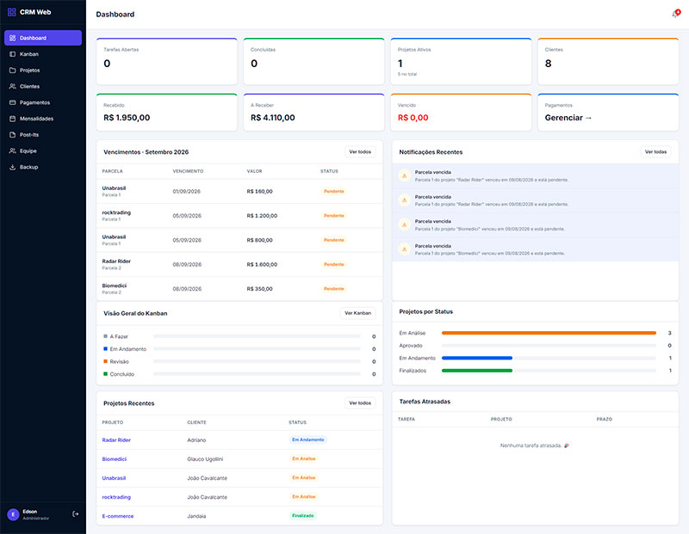
Task: Open the Unabrasil project link
Action: 114,478
